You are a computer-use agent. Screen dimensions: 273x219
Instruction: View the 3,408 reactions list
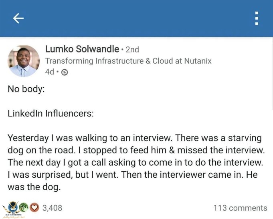point(52,208)
